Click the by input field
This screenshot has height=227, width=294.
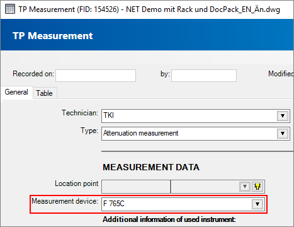click(204, 76)
